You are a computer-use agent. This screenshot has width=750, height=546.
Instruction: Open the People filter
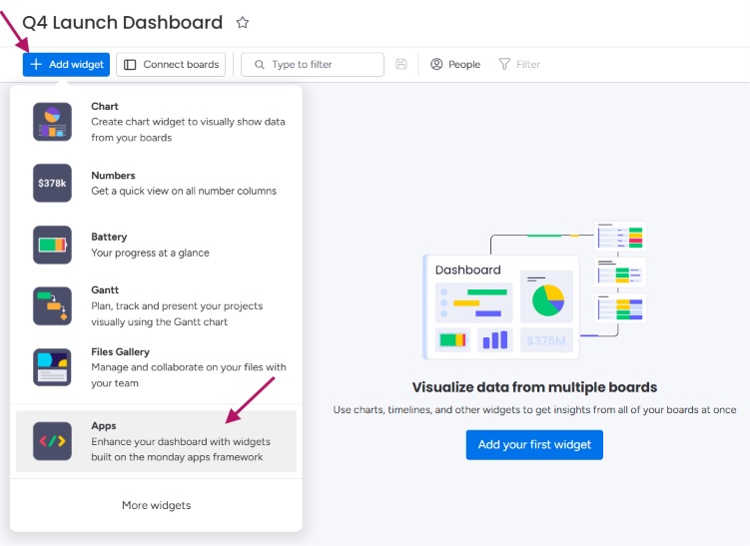pos(455,64)
